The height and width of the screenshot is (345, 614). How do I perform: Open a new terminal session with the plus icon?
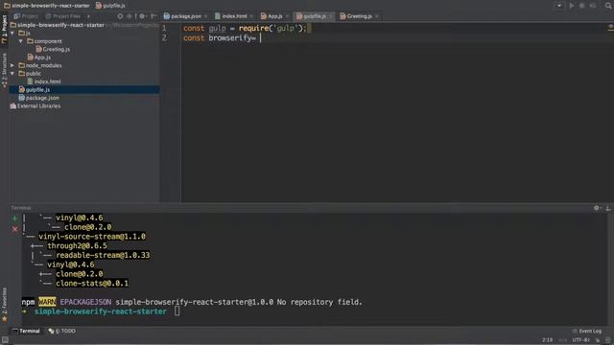[x=15, y=218]
